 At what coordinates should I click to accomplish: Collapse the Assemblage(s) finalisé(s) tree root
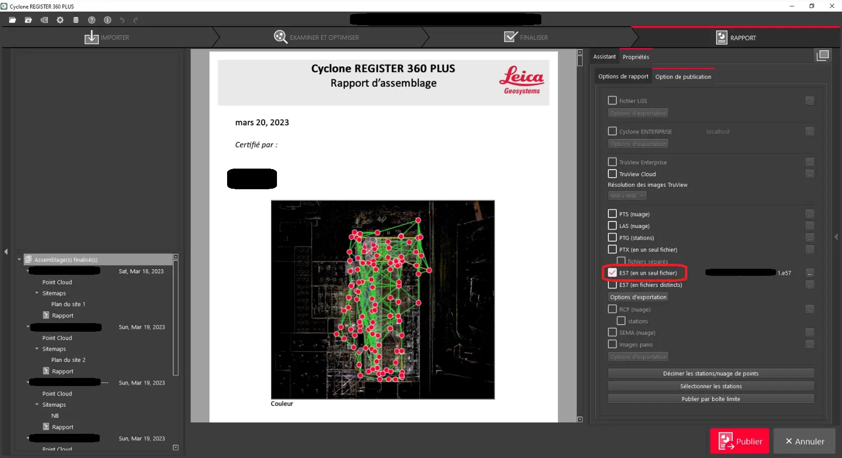19,260
